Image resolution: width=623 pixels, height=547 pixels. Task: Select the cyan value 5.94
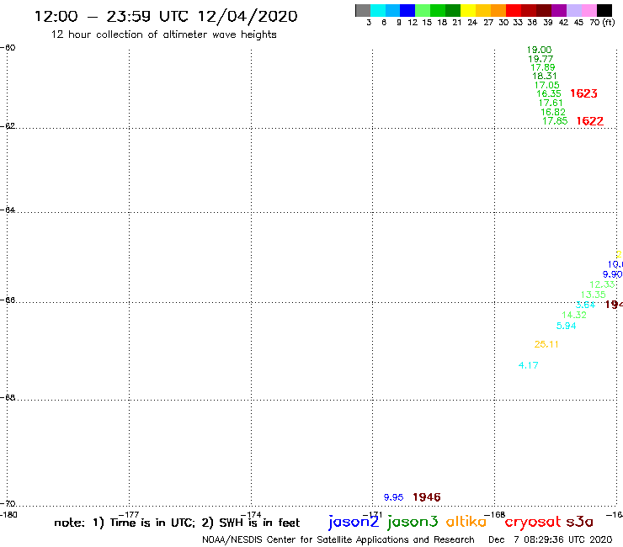click(567, 326)
